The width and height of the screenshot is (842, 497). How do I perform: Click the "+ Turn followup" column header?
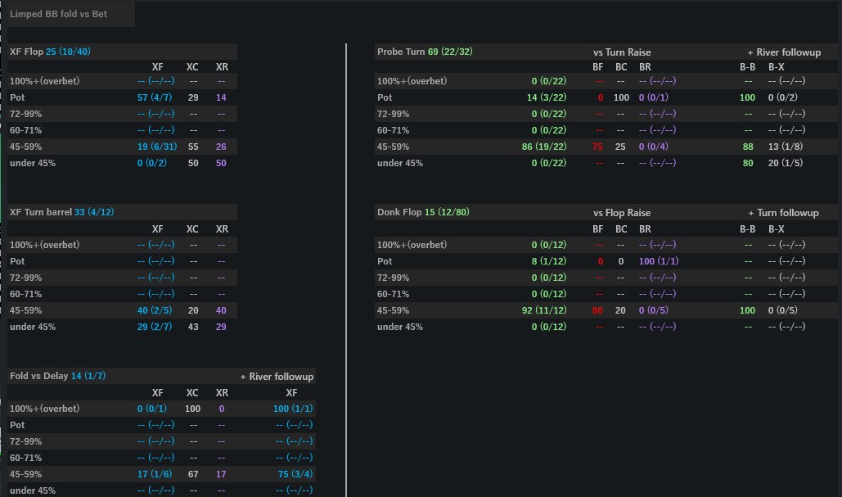pyautogui.click(x=783, y=213)
